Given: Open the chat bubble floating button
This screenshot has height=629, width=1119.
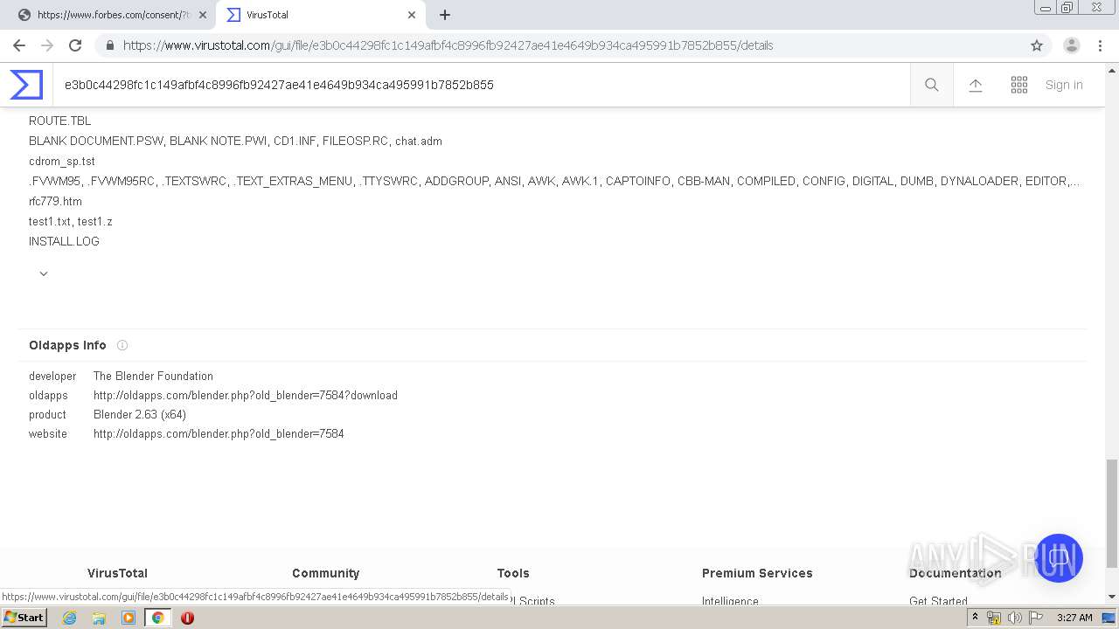Looking at the screenshot, I should point(1058,558).
